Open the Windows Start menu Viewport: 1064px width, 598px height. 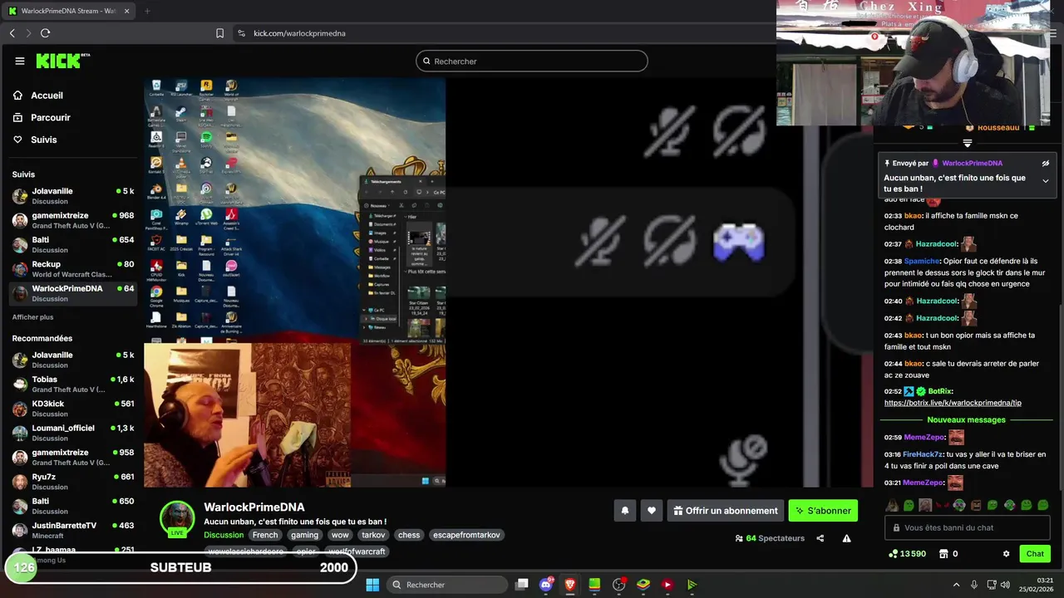pyautogui.click(x=372, y=585)
